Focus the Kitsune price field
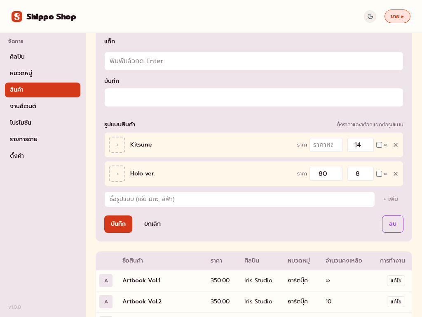 pos(326,145)
